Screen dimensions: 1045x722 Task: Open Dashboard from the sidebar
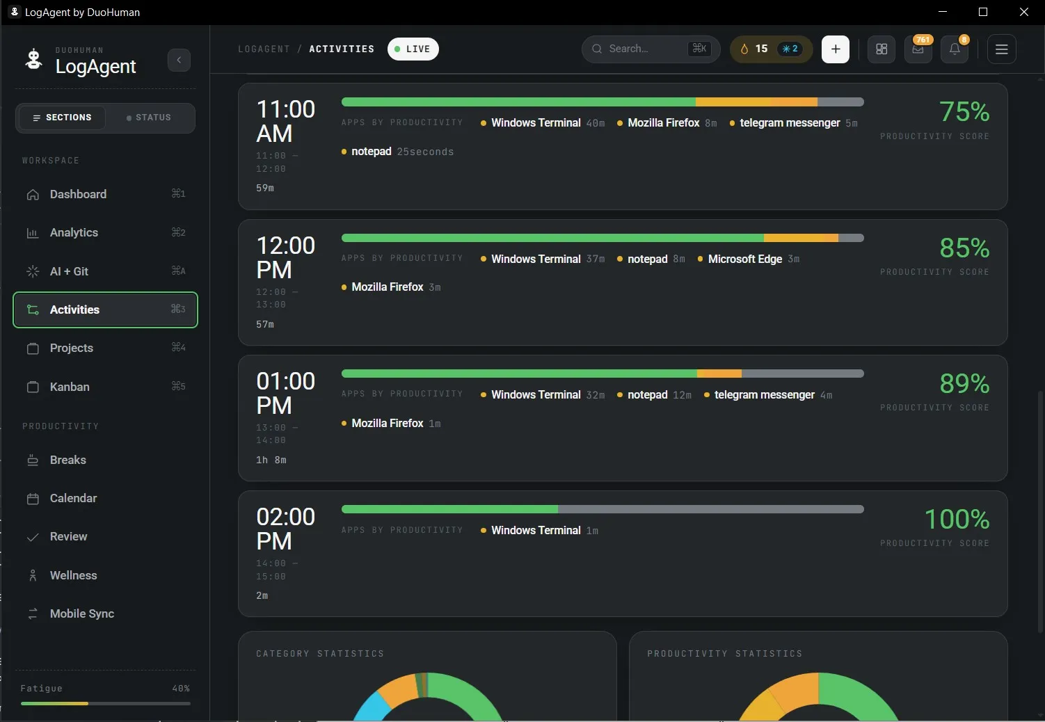[x=105, y=194]
